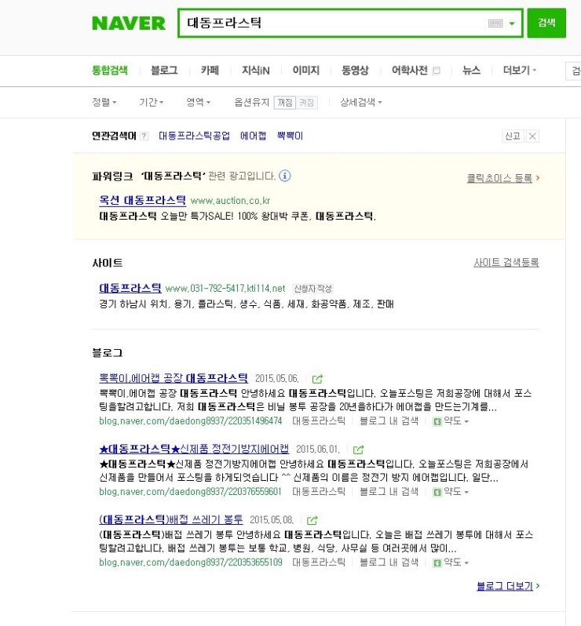Expand the search box autocomplete arrow
Screen dimensions: 581x626
click(512, 24)
